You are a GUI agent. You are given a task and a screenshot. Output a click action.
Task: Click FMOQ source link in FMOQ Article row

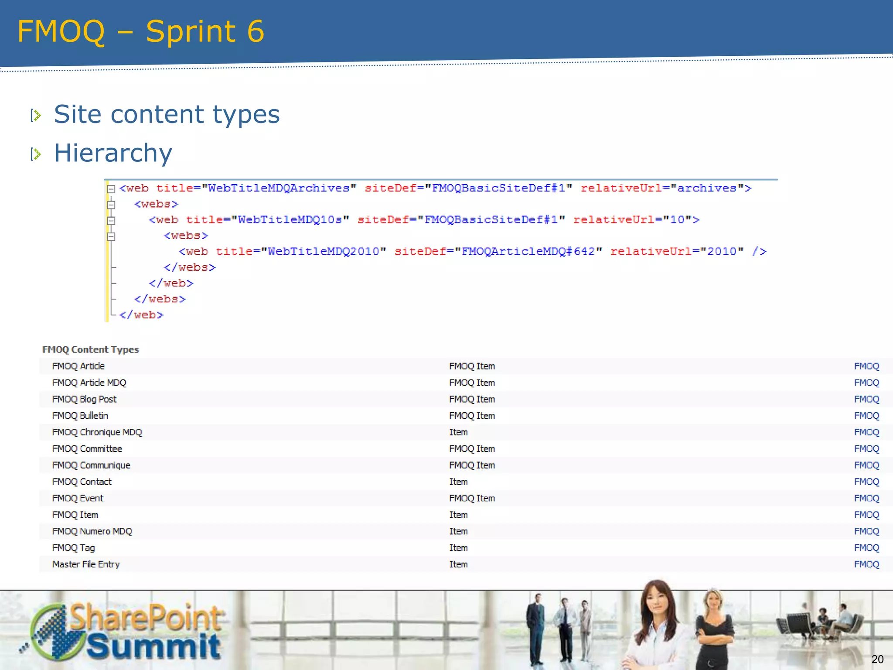coord(866,366)
